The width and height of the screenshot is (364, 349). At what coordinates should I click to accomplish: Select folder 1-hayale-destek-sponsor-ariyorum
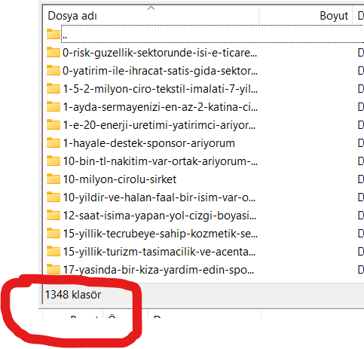tap(148, 143)
